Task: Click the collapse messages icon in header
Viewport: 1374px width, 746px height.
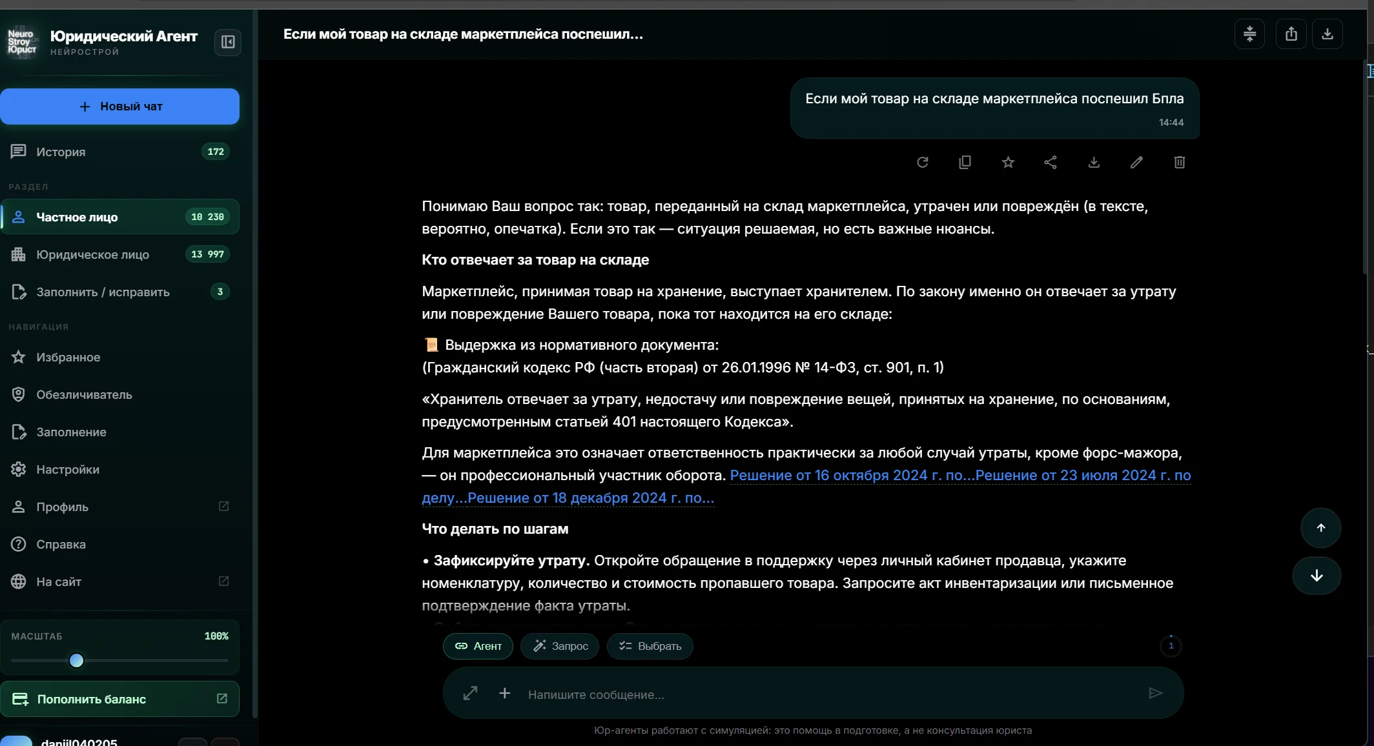Action: click(x=1249, y=34)
